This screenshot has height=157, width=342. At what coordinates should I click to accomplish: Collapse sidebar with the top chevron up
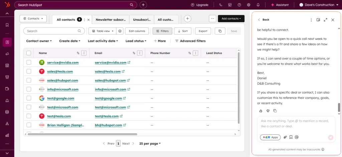click(x=7, y=13)
